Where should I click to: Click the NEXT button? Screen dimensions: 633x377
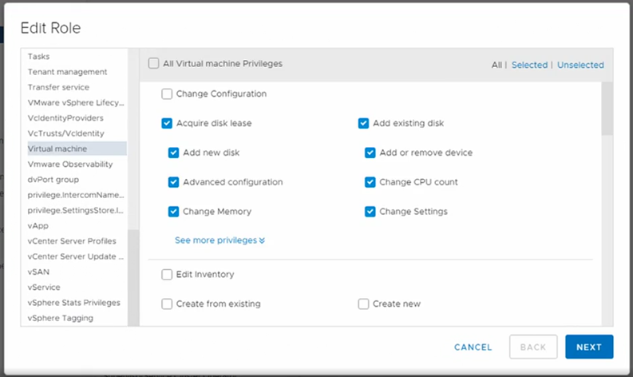588,347
